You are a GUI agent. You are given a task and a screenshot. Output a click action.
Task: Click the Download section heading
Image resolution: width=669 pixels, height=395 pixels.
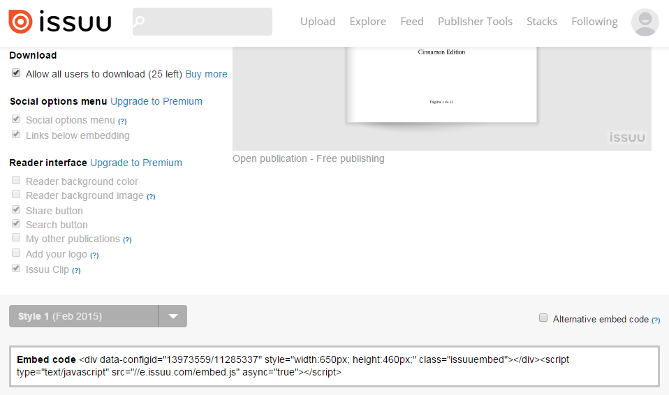[33, 55]
